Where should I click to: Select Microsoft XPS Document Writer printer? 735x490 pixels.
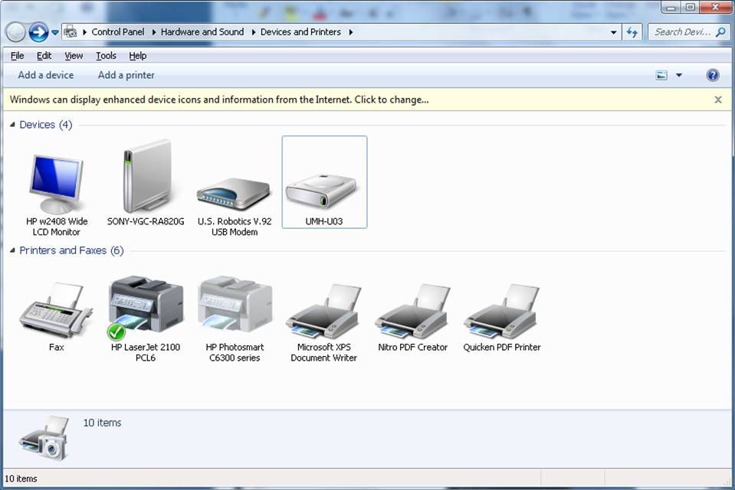(x=323, y=311)
